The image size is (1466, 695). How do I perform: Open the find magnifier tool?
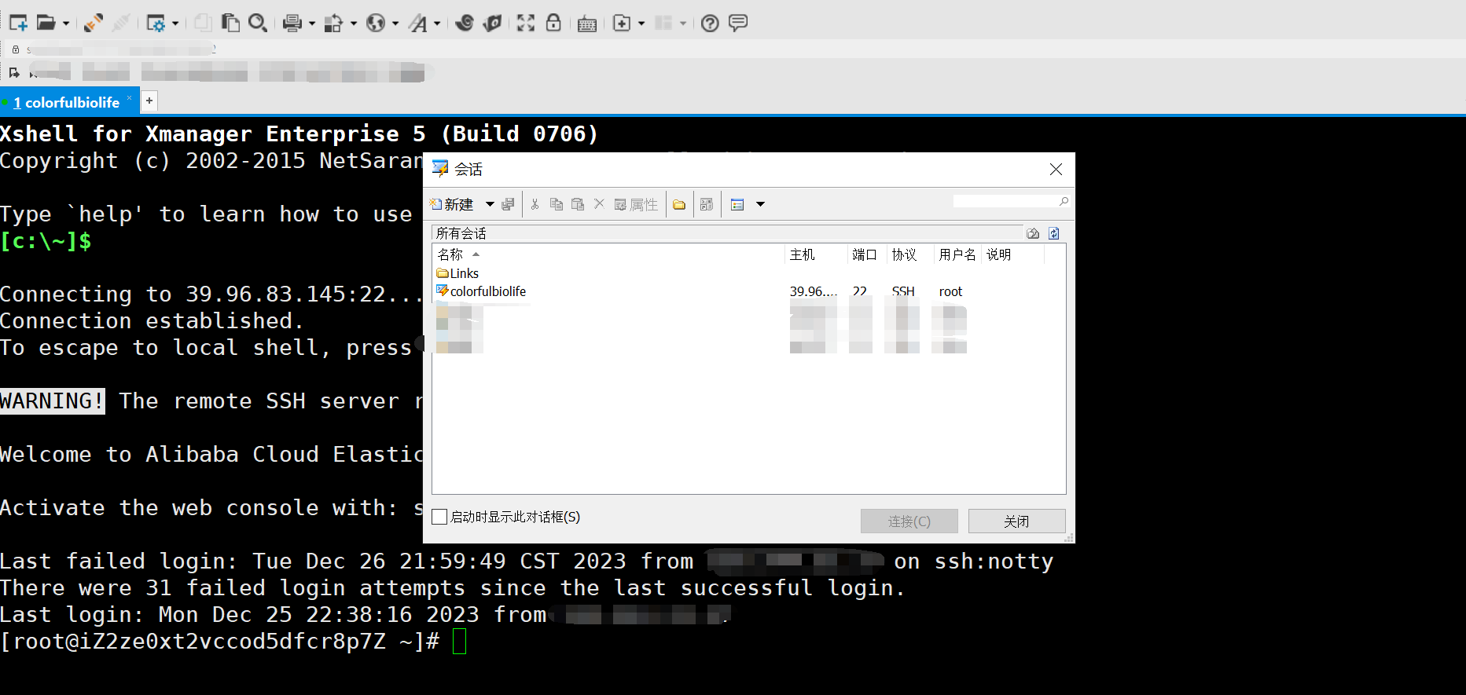pos(257,23)
